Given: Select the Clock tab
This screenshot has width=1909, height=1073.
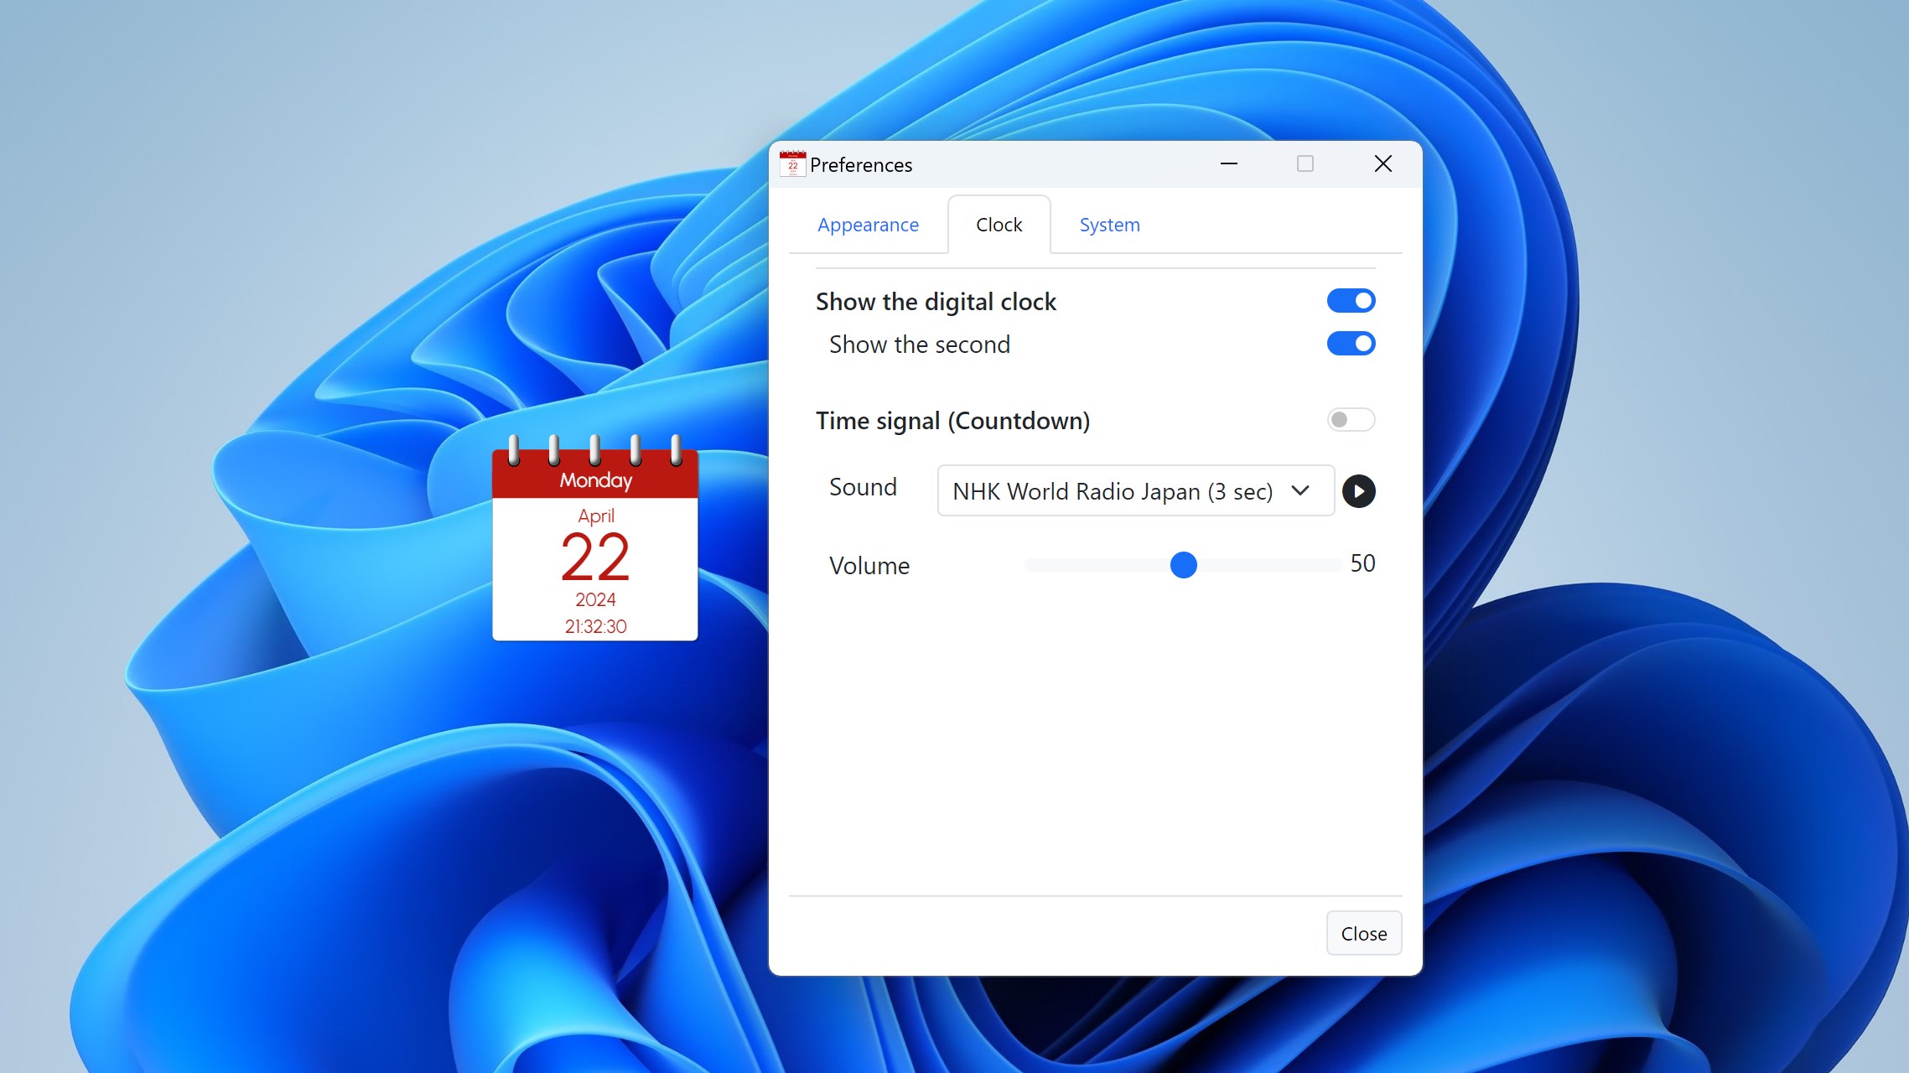Looking at the screenshot, I should click(998, 225).
